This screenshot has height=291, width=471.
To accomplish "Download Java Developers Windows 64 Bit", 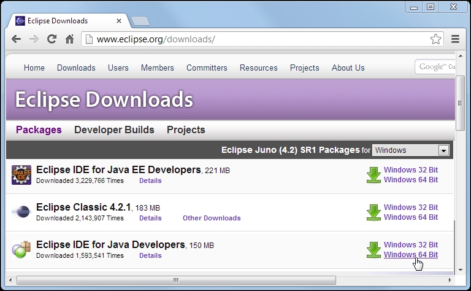I will click(411, 255).
